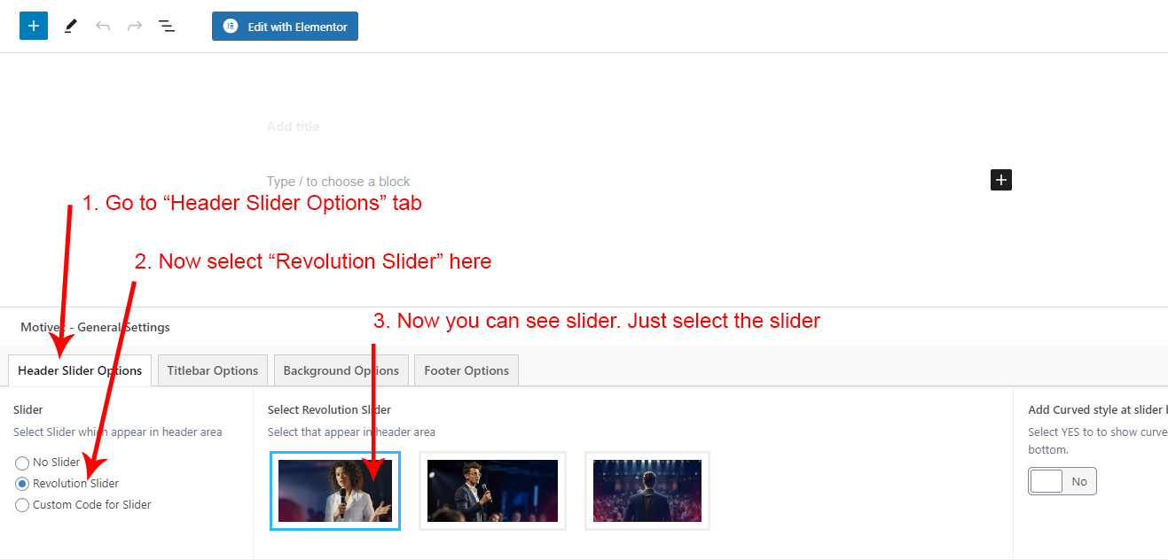Switch to Header Slider Options tab
Viewport: 1168px width, 560px height.
pyautogui.click(x=80, y=370)
